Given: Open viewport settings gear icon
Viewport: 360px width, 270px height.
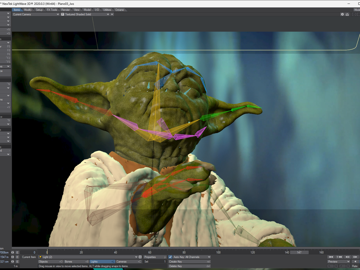Looking at the screenshot, I should click(x=342, y=14).
